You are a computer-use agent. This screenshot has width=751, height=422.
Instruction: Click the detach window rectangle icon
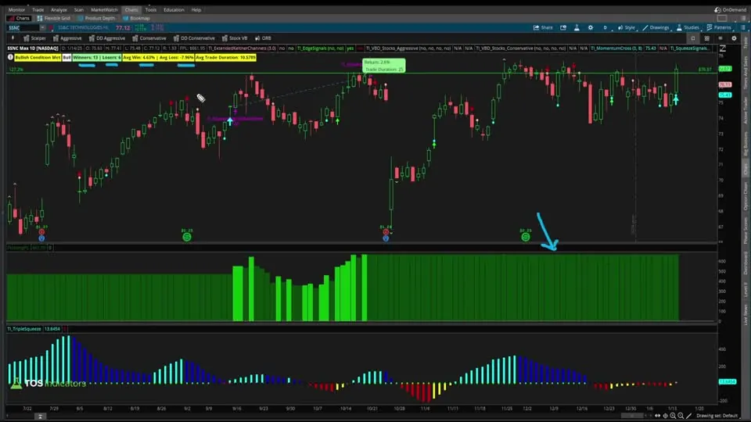click(x=722, y=18)
